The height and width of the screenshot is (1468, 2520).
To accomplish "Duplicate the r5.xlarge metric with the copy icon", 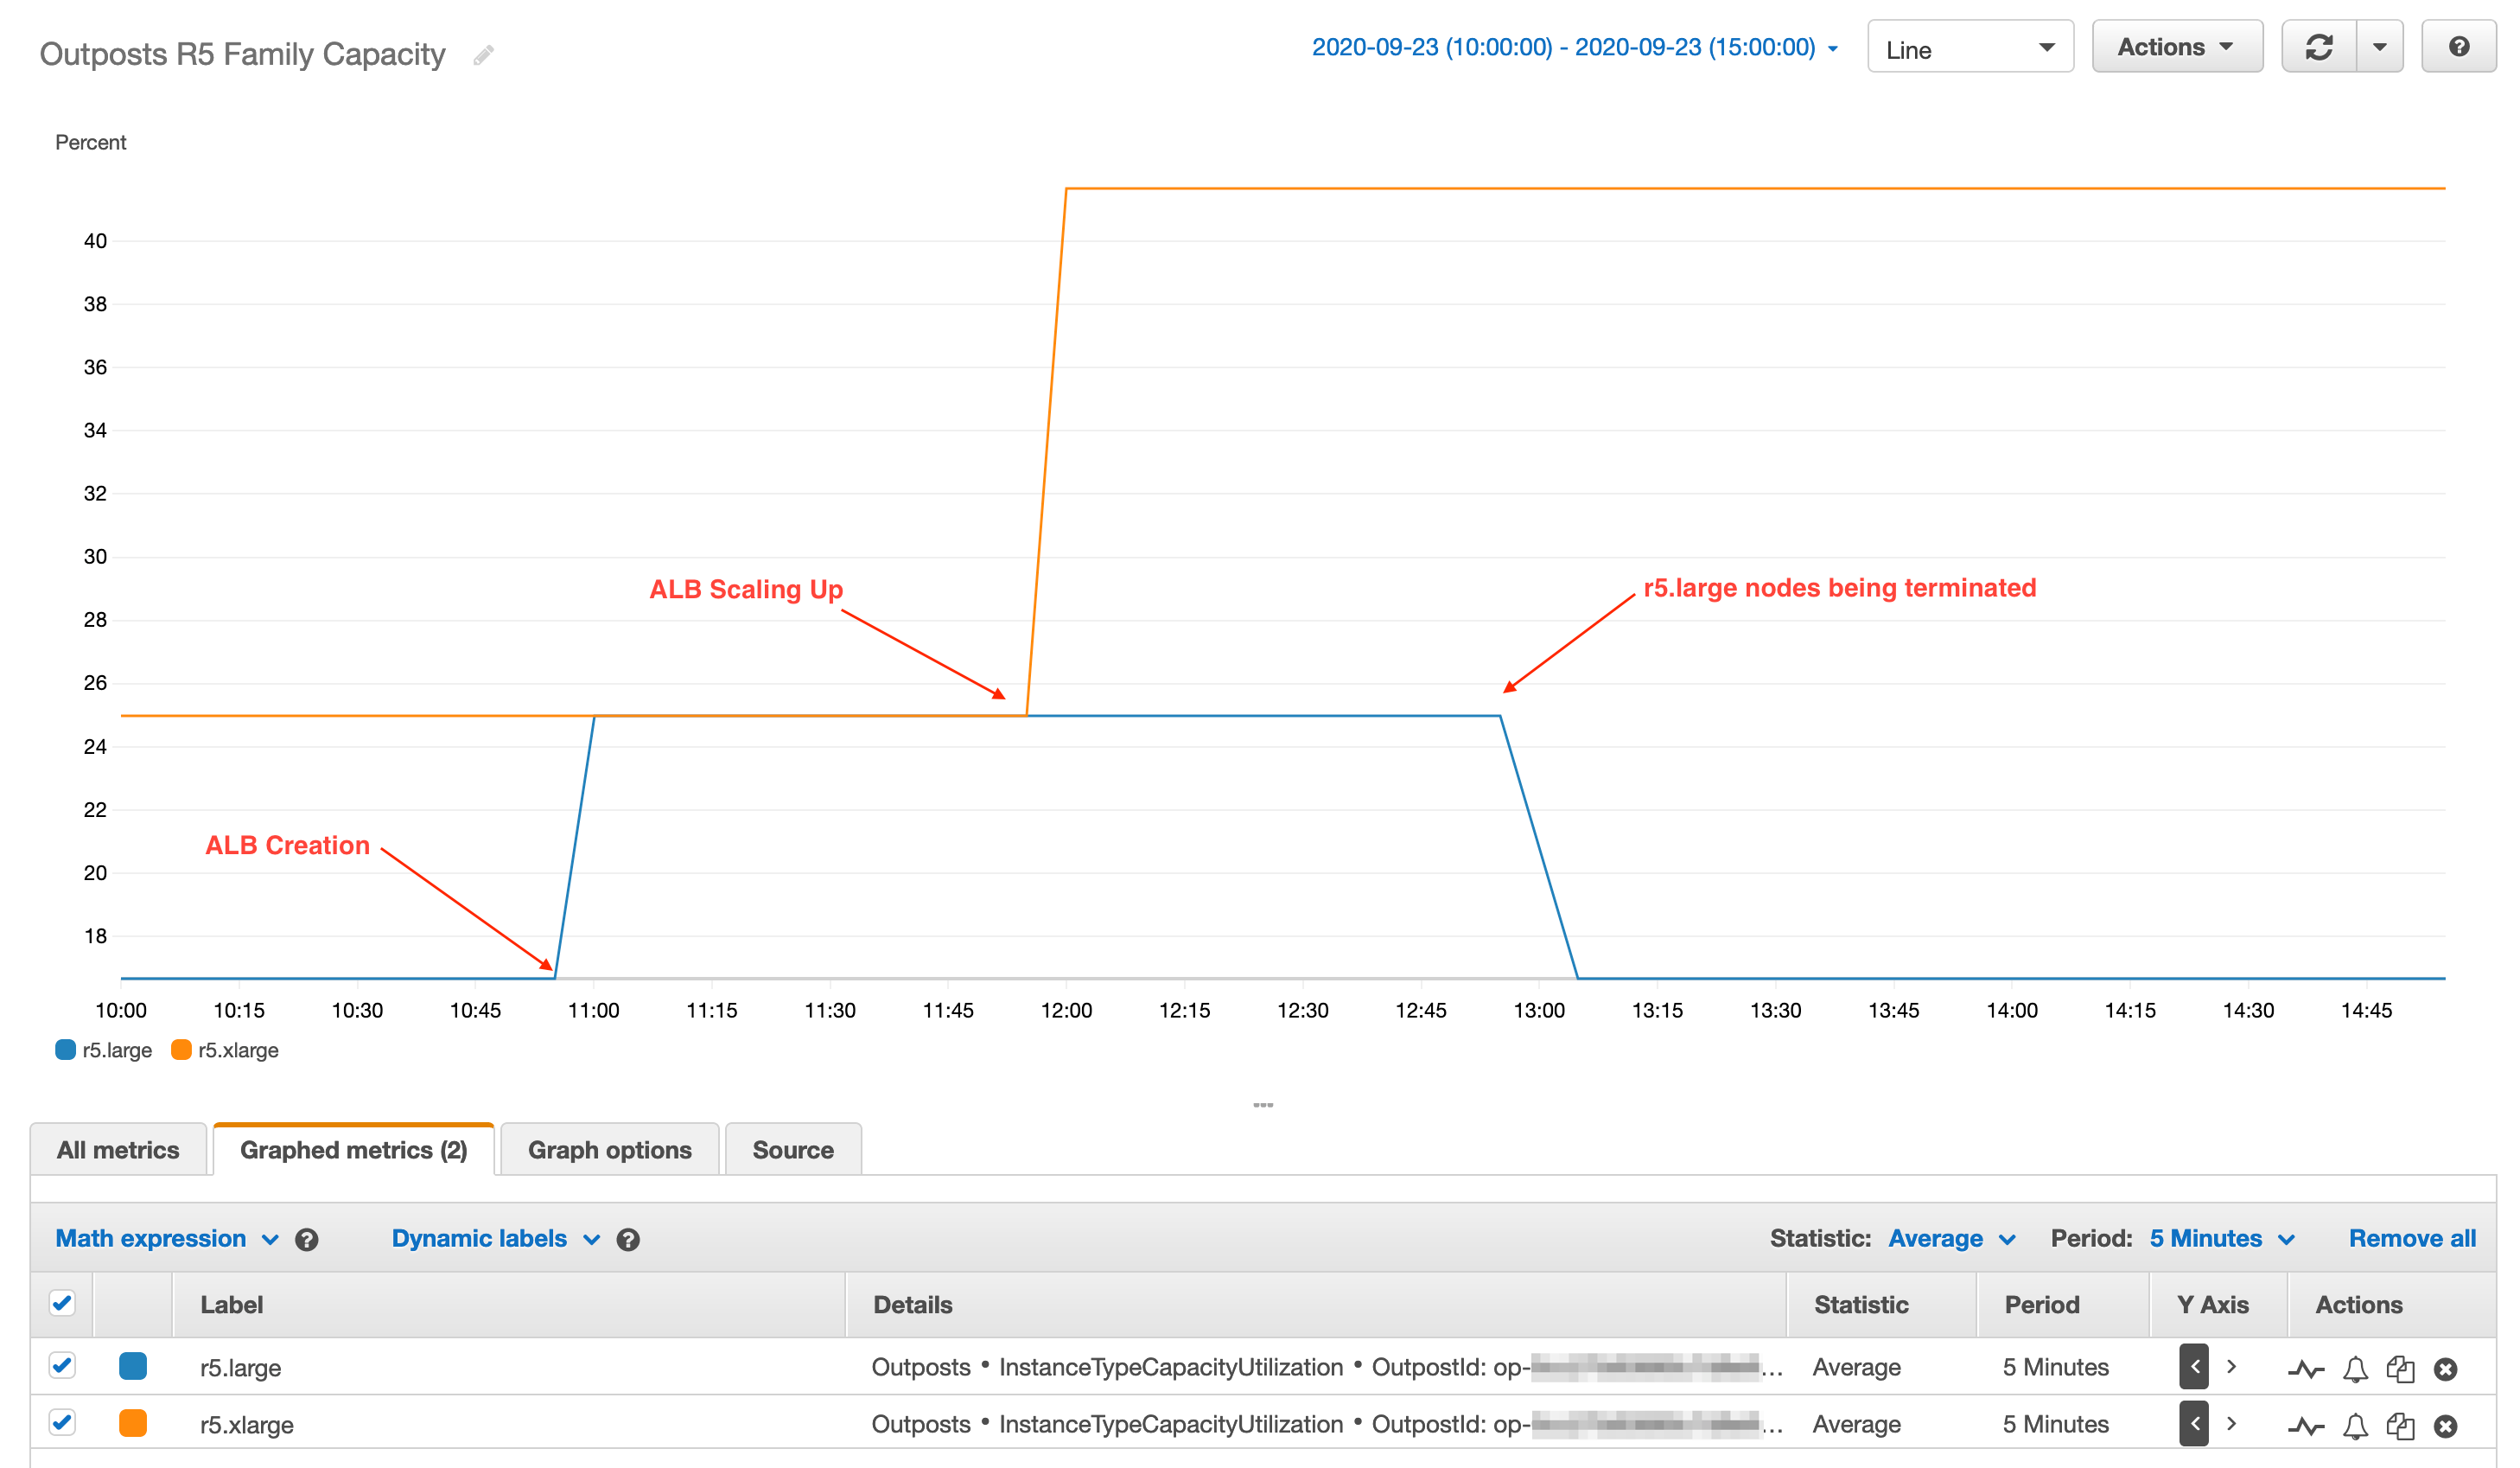I will pos(2400,1426).
